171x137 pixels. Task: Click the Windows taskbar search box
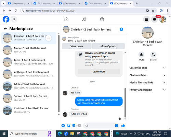[32, 134]
